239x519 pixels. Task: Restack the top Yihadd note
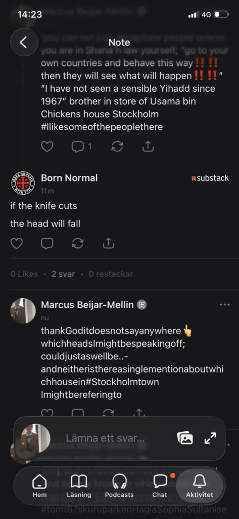click(x=117, y=146)
